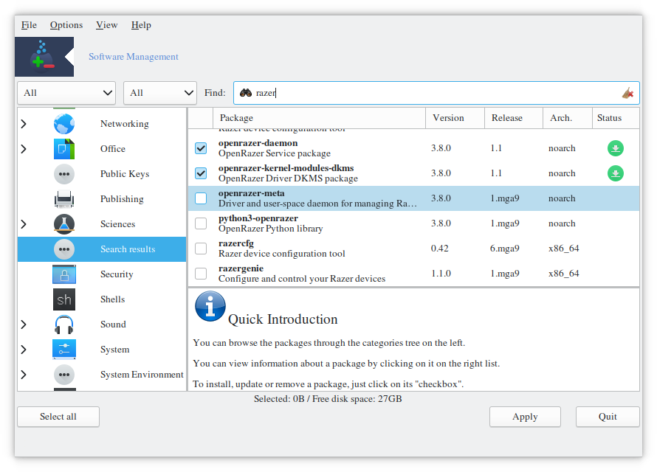Expand the System Environment category
The image size is (657, 472).
(24, 375)
